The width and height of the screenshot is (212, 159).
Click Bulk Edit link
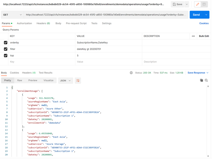[x=204, y=36]
